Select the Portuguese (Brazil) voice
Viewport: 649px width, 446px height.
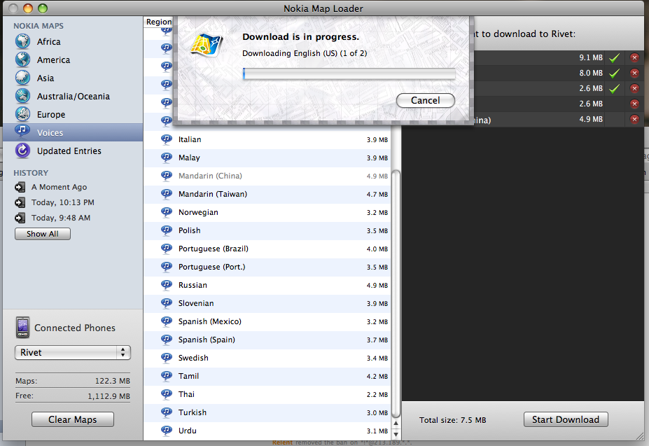coord(267,249)
